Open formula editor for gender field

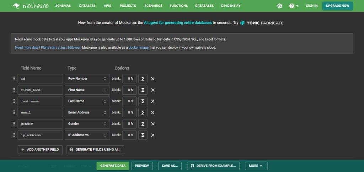pyautogui.click(x=143, y=124)
